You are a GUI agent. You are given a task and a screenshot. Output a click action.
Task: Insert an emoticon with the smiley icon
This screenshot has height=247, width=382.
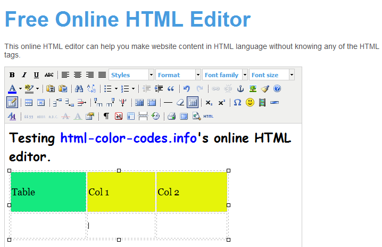coord(250,102)
